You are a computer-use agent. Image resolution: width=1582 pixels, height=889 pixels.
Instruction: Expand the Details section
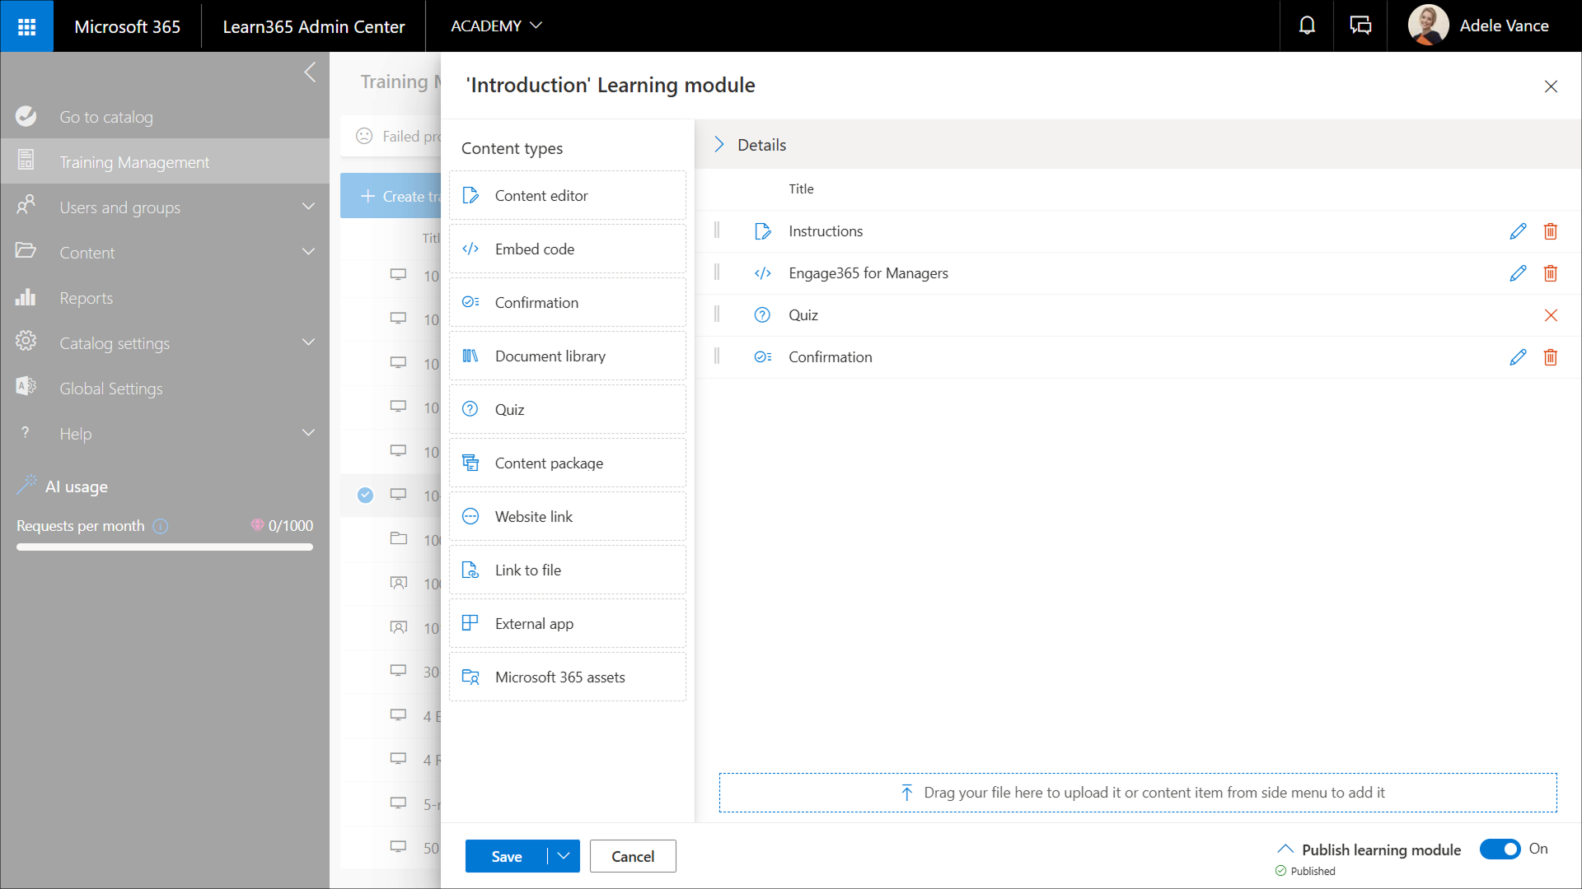pyautogui.click(x=719, y=145)
